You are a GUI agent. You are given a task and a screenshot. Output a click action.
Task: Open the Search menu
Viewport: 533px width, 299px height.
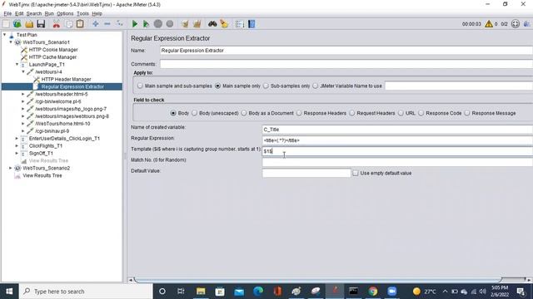point(34,13)
